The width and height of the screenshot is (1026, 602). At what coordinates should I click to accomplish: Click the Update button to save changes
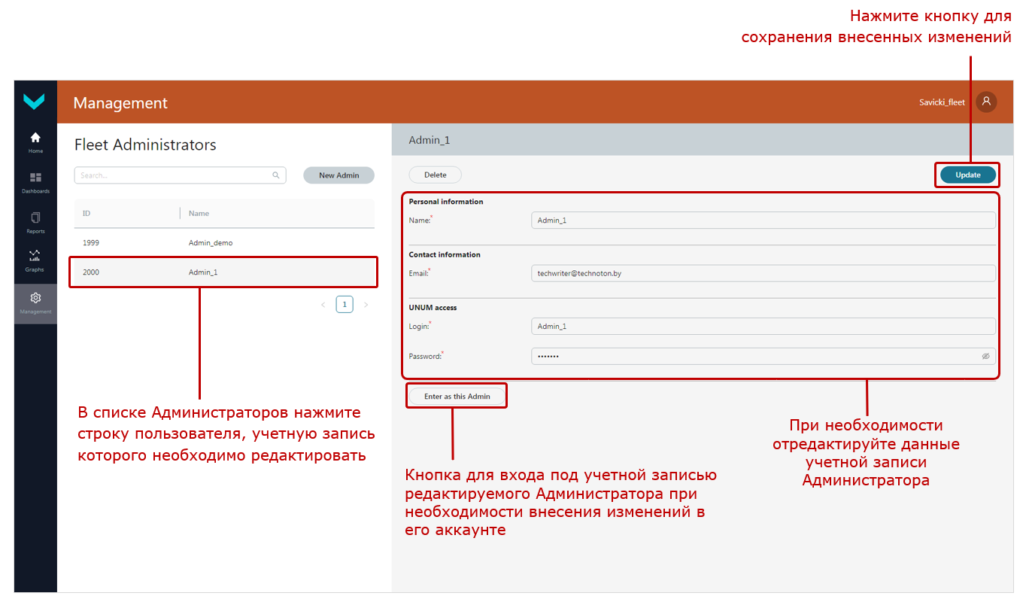(x=967, y=174)
